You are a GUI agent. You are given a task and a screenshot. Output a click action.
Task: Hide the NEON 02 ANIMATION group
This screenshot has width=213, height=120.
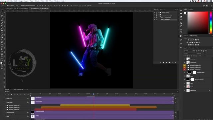click(184, 67)
